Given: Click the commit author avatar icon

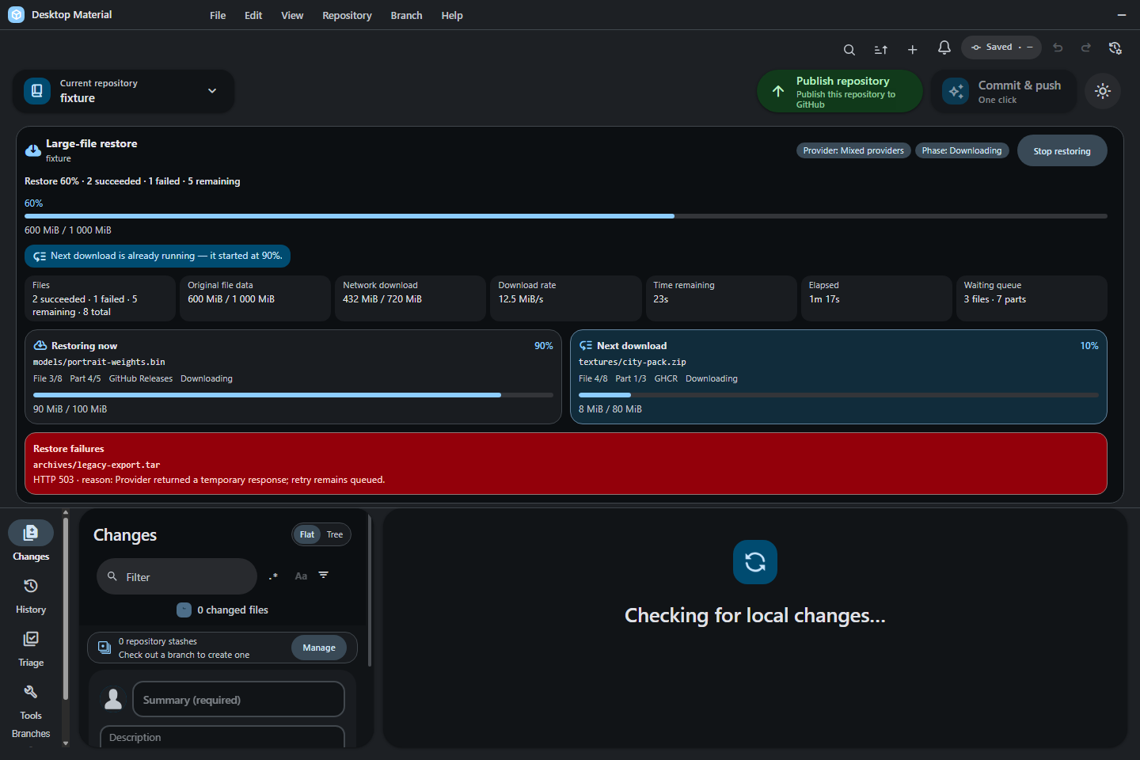Looking at the screenshot, I should point(113,699).
